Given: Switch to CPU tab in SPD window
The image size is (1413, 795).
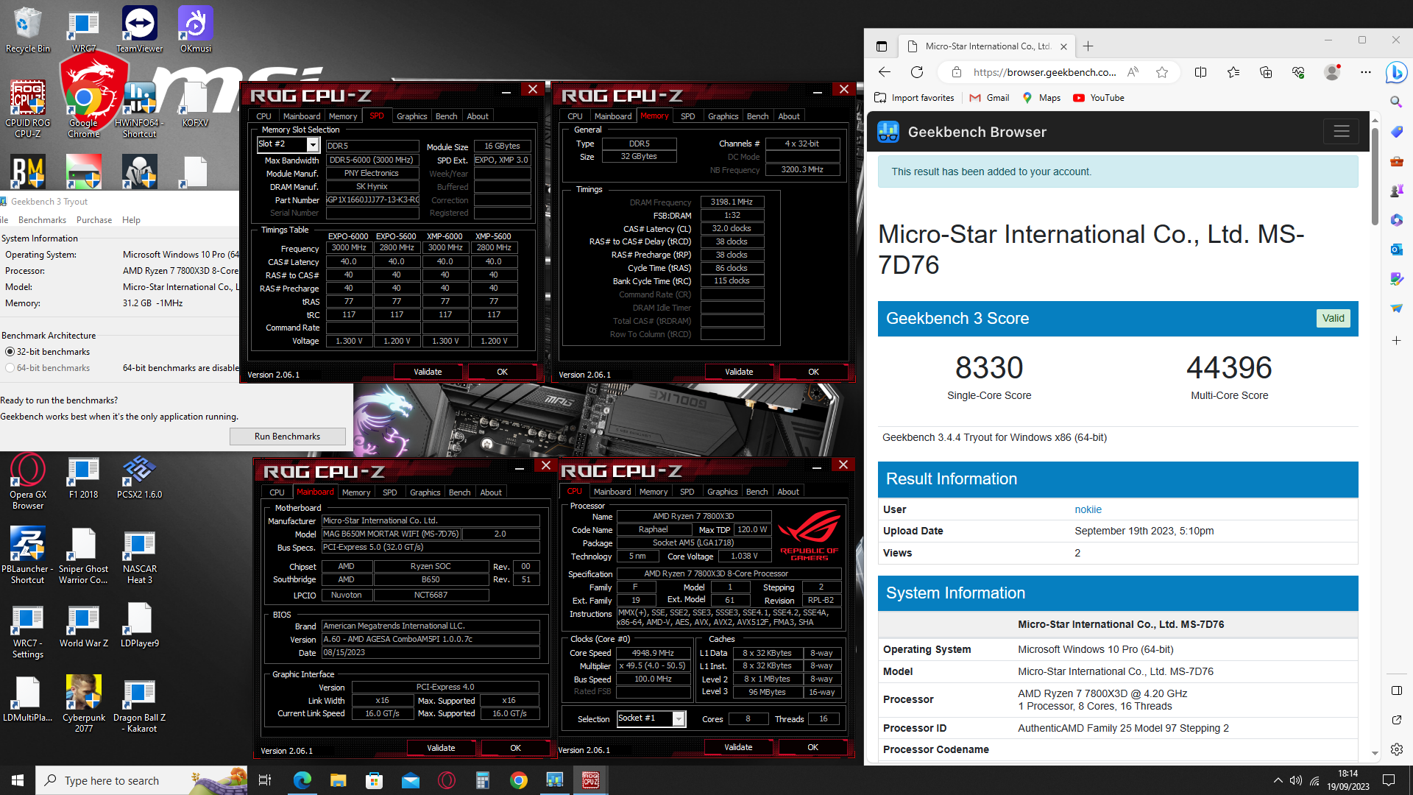Looking at the screenshot, I should pos(263,116).
